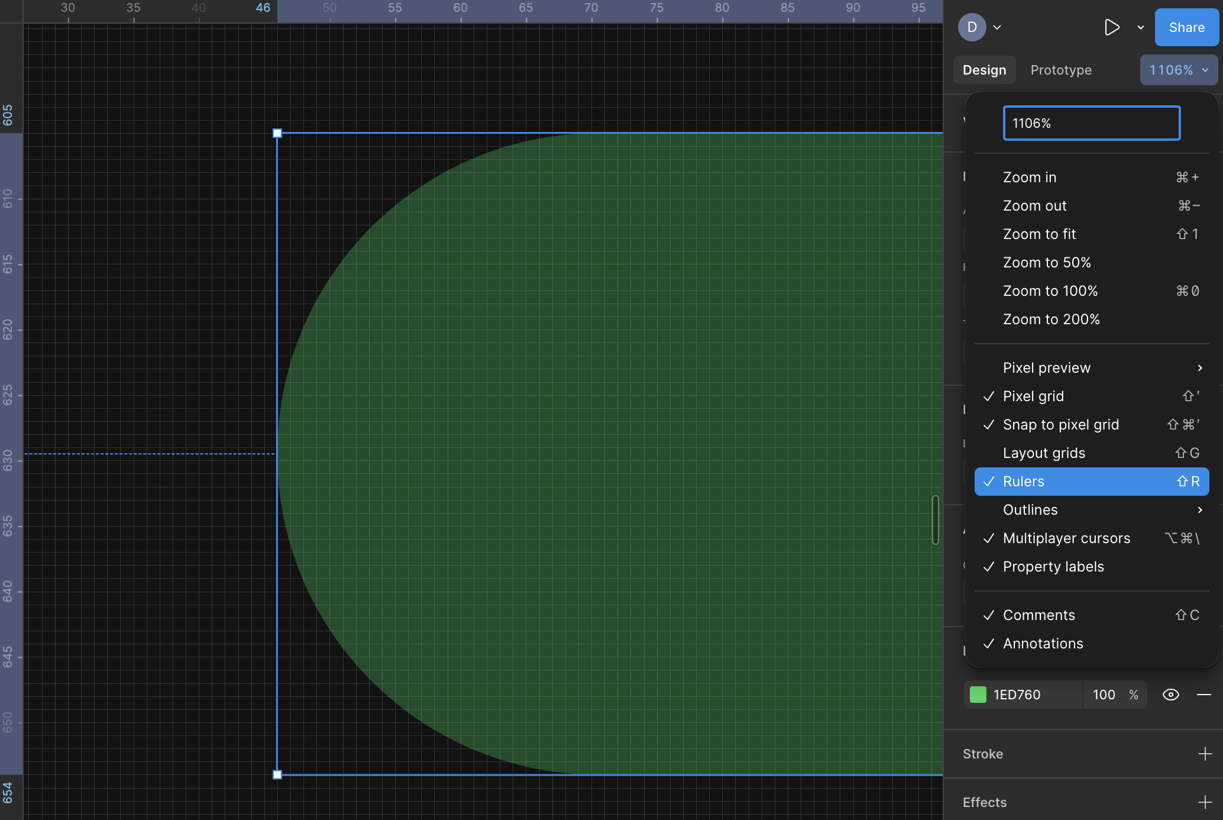
Task: Add a stroke with plus icon
Action: coord(1205,754)
